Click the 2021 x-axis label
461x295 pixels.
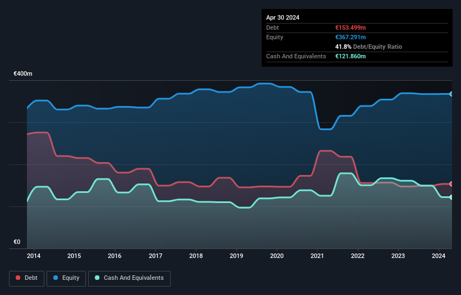click(317, 256)
